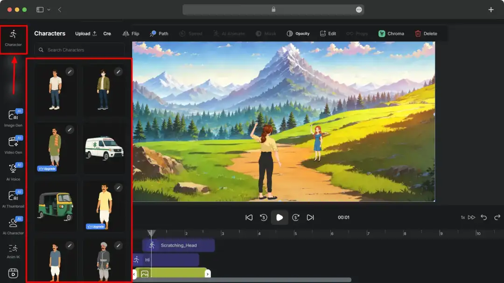This screenshot has width=504, height=283.
Task: Open the AI Thumbnail tool
Action: 14,198
